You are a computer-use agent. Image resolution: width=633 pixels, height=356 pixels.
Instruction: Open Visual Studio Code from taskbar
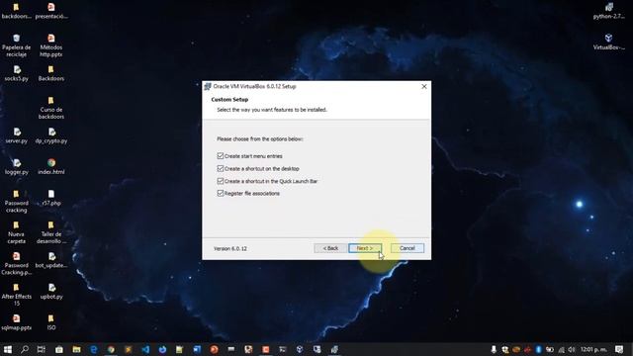point(145,349)
